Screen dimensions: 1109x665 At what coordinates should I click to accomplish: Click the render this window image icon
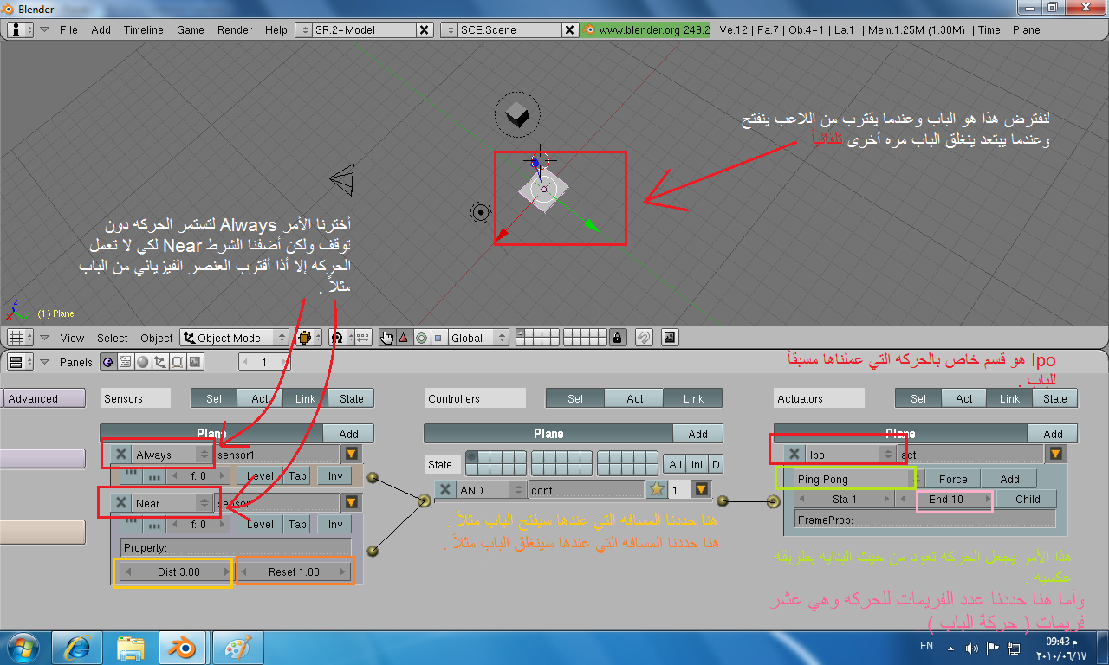click(x=670, y=338)
